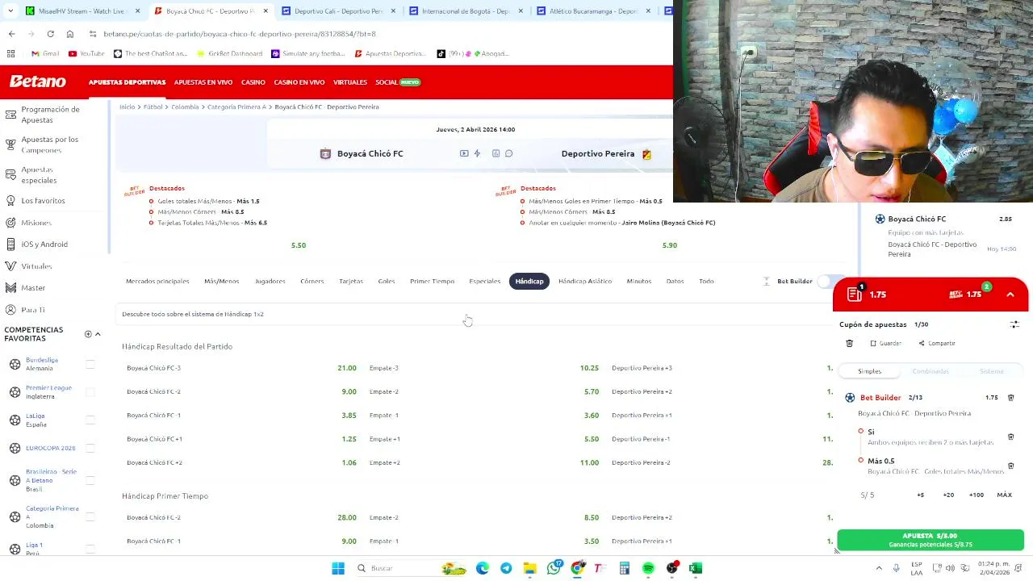Screen dimensions: 1033x581
Task: Click Colombia breadcrumb link
Action: 185,107
